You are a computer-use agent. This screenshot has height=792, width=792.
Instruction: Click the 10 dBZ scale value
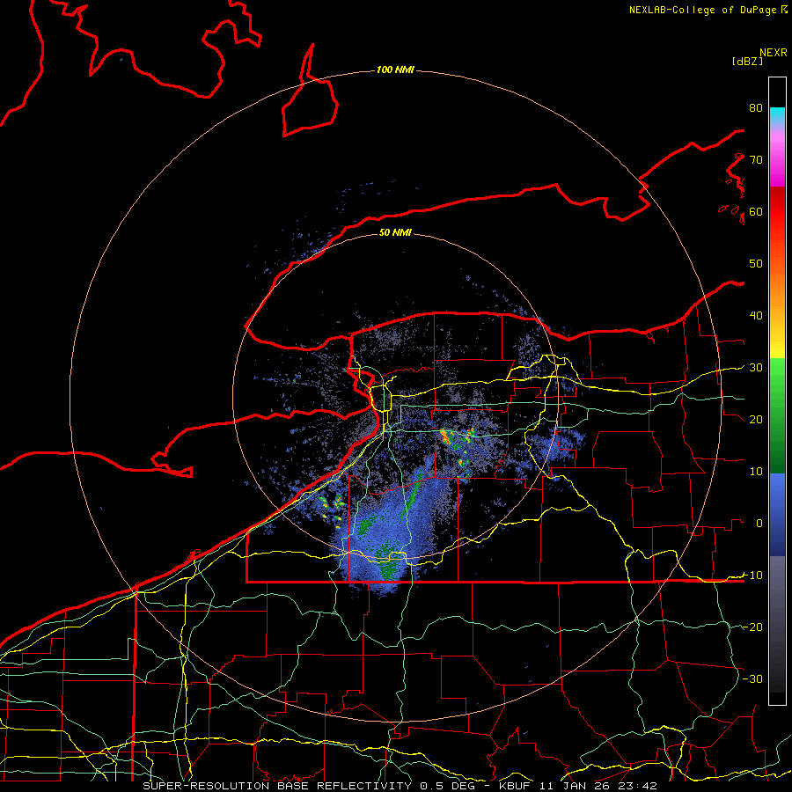click(x=756, y=472)
